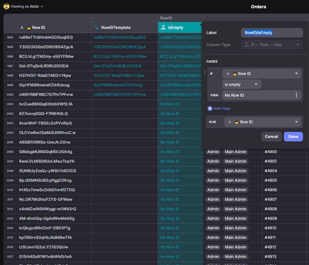Expand the Viewing as Abdo chevron
Image resolution: width=309 pixels, height=265 pixels.
[x=42, y=6]
